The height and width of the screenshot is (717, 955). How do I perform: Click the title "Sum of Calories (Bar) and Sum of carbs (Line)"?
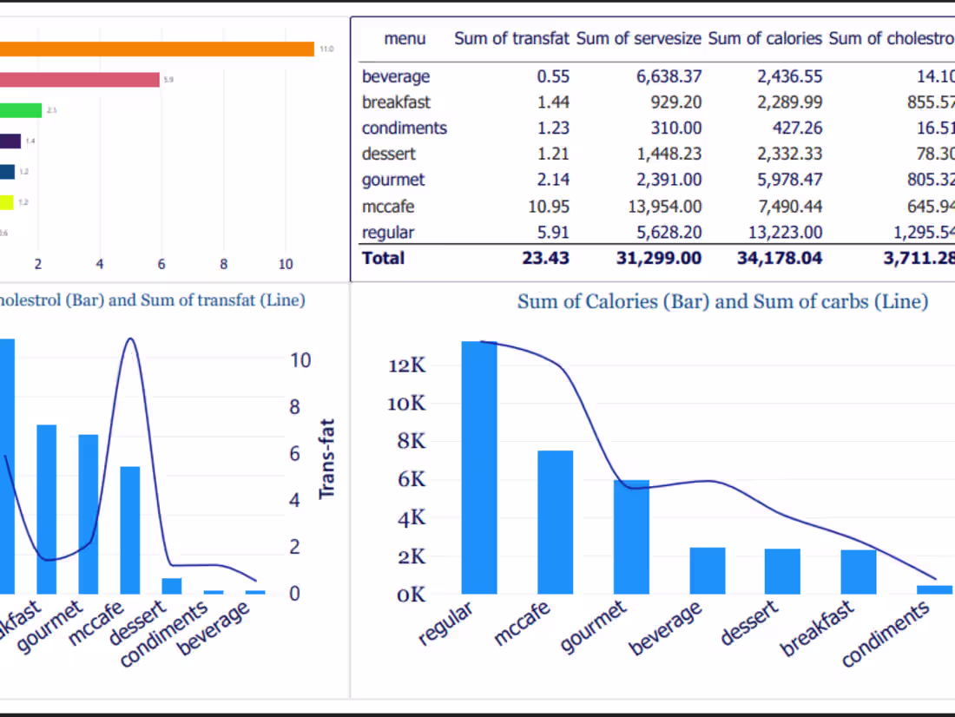tap(723, 302)
